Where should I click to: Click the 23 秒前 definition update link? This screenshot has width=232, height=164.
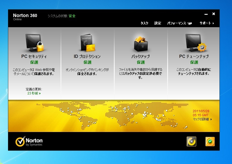coord(34,93)
